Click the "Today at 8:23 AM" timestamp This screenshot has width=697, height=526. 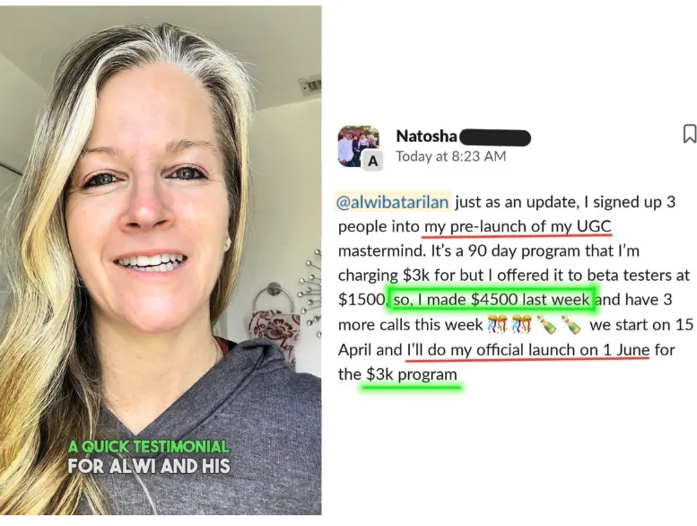point(450,156)
